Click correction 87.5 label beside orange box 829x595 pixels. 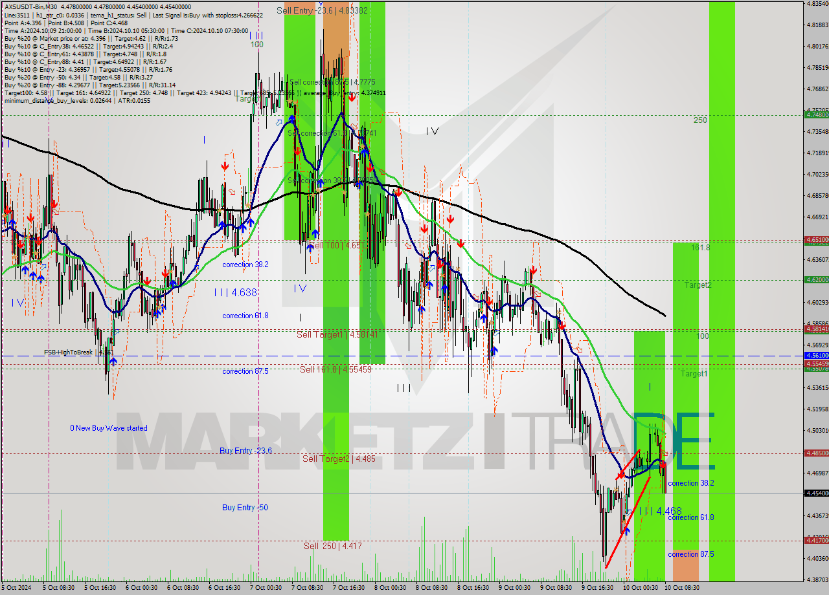pyautogui.click(x=691, y=555)
